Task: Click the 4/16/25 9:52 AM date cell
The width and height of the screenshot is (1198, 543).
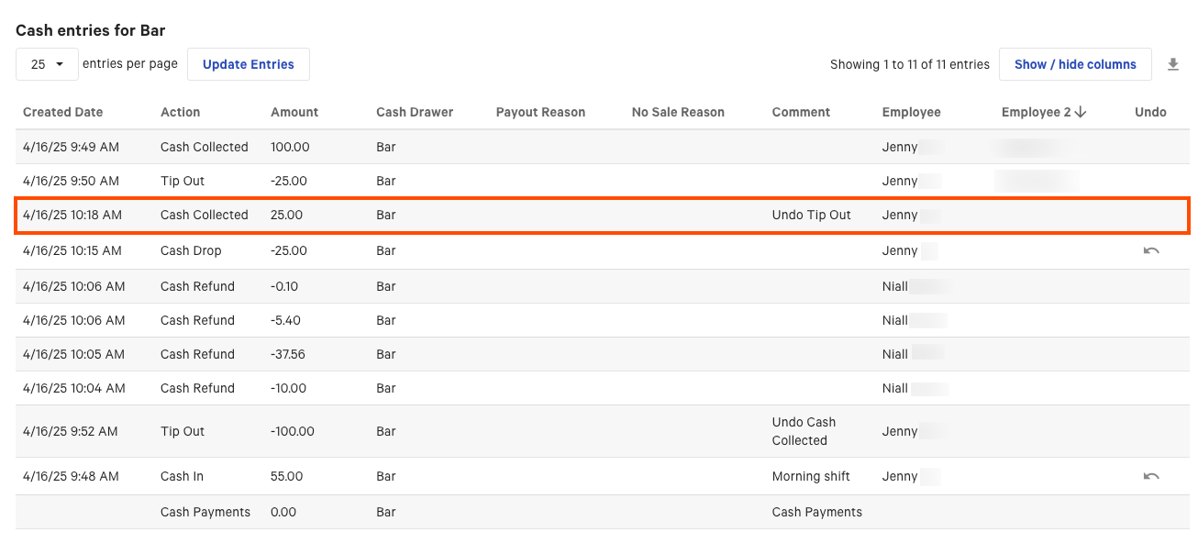Action: pos(71,431)
